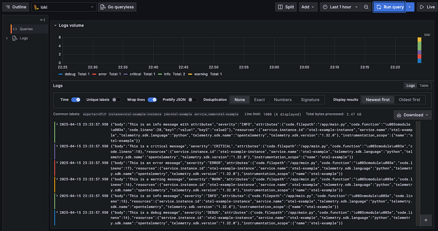Viewport: 438px width, 231px height.
Task: Click the error legend color swatch
Action: pos(93,74)
